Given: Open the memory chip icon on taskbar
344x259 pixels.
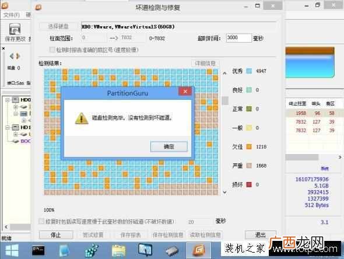Looking at the screenshot, I should [172, 251].
